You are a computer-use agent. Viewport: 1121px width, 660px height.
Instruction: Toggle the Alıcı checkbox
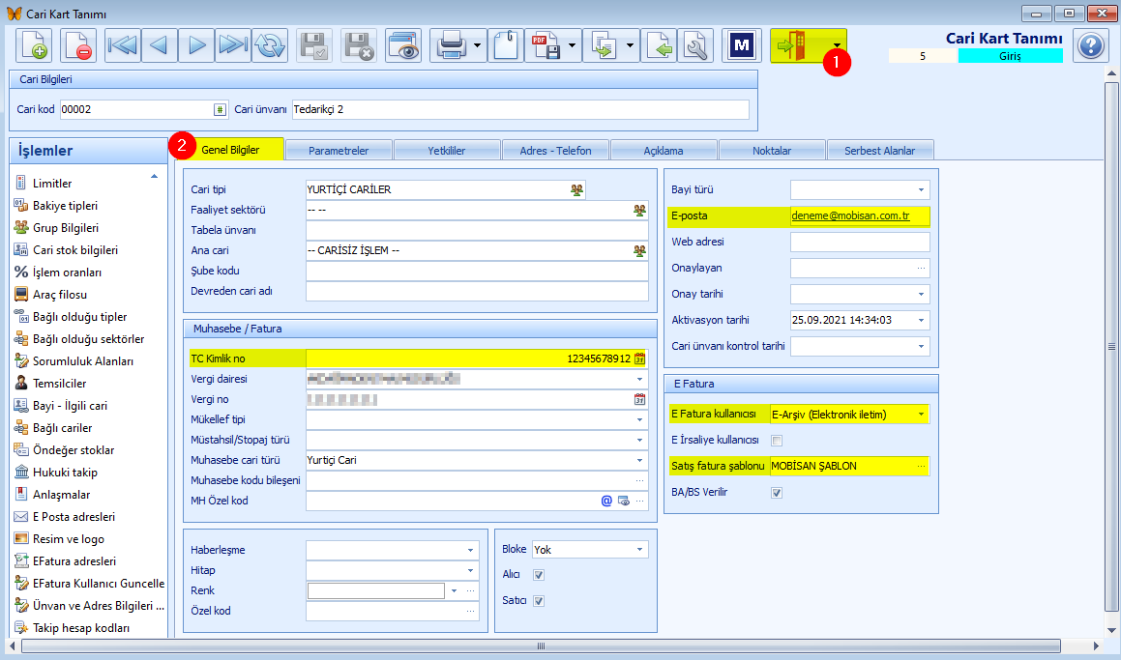[539, 574]
